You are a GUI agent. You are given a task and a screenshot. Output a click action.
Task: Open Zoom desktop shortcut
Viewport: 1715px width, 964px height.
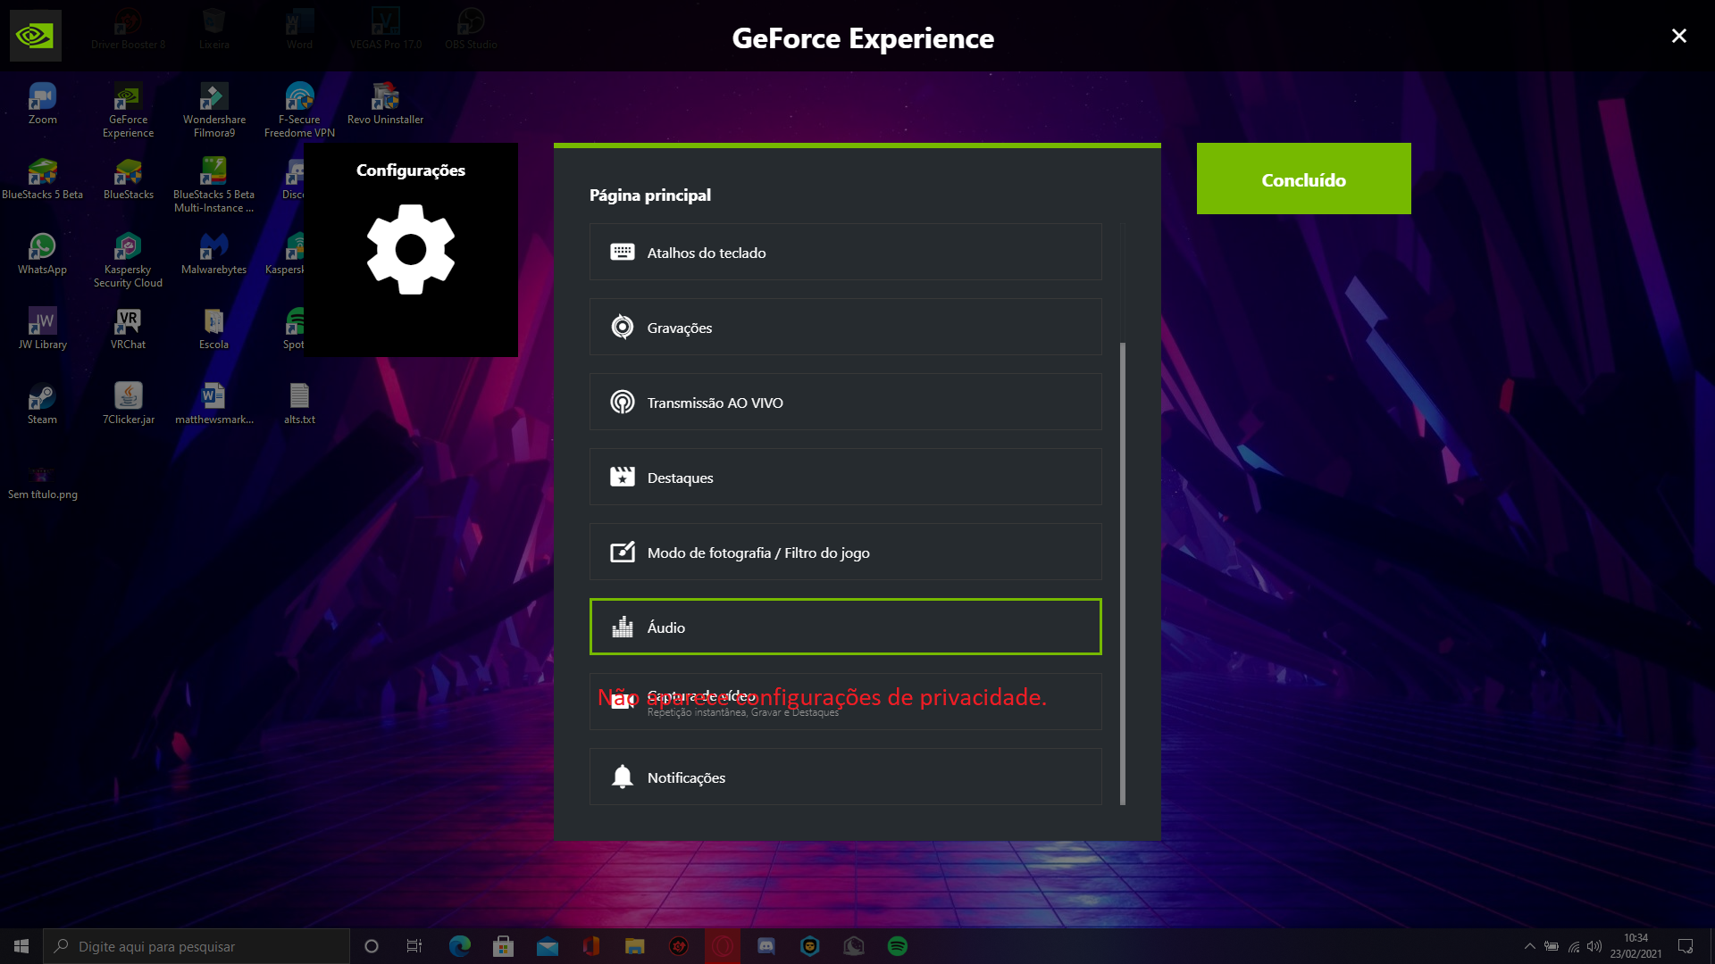[42, 104]
